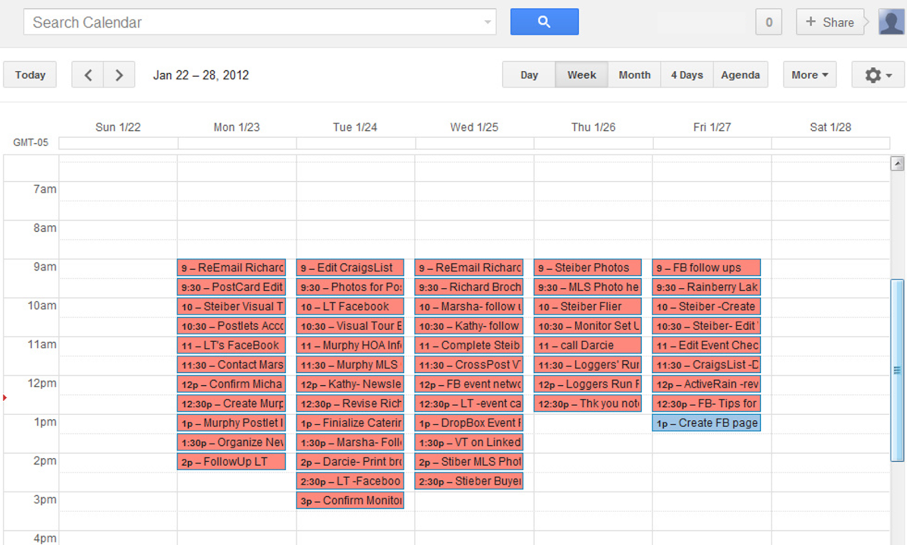Select the 4 Days view

pos(686,75)
